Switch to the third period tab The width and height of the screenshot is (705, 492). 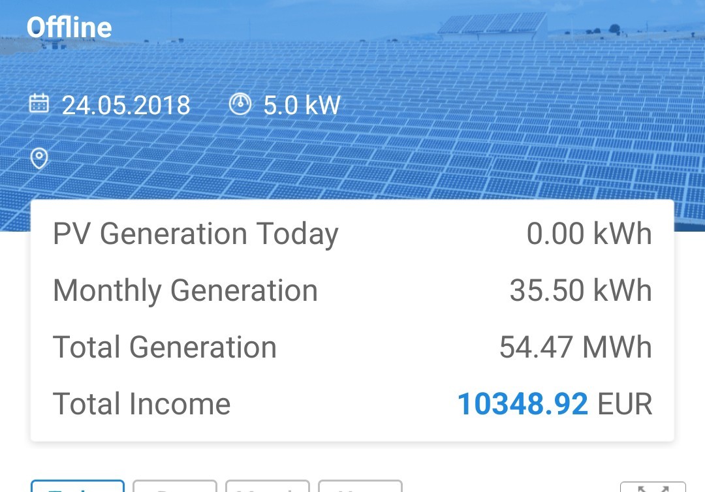(x=268, y=486)
